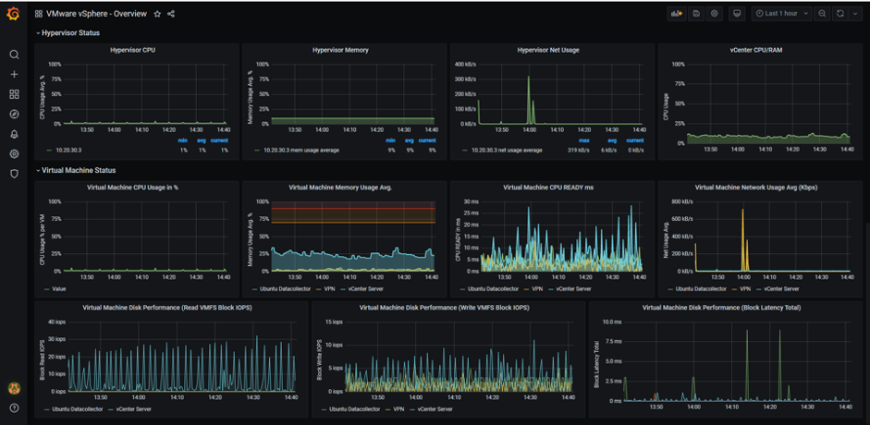Open the Grafana home logo
The height and width of the screenshot is (425, 870).
coord(14,14)
